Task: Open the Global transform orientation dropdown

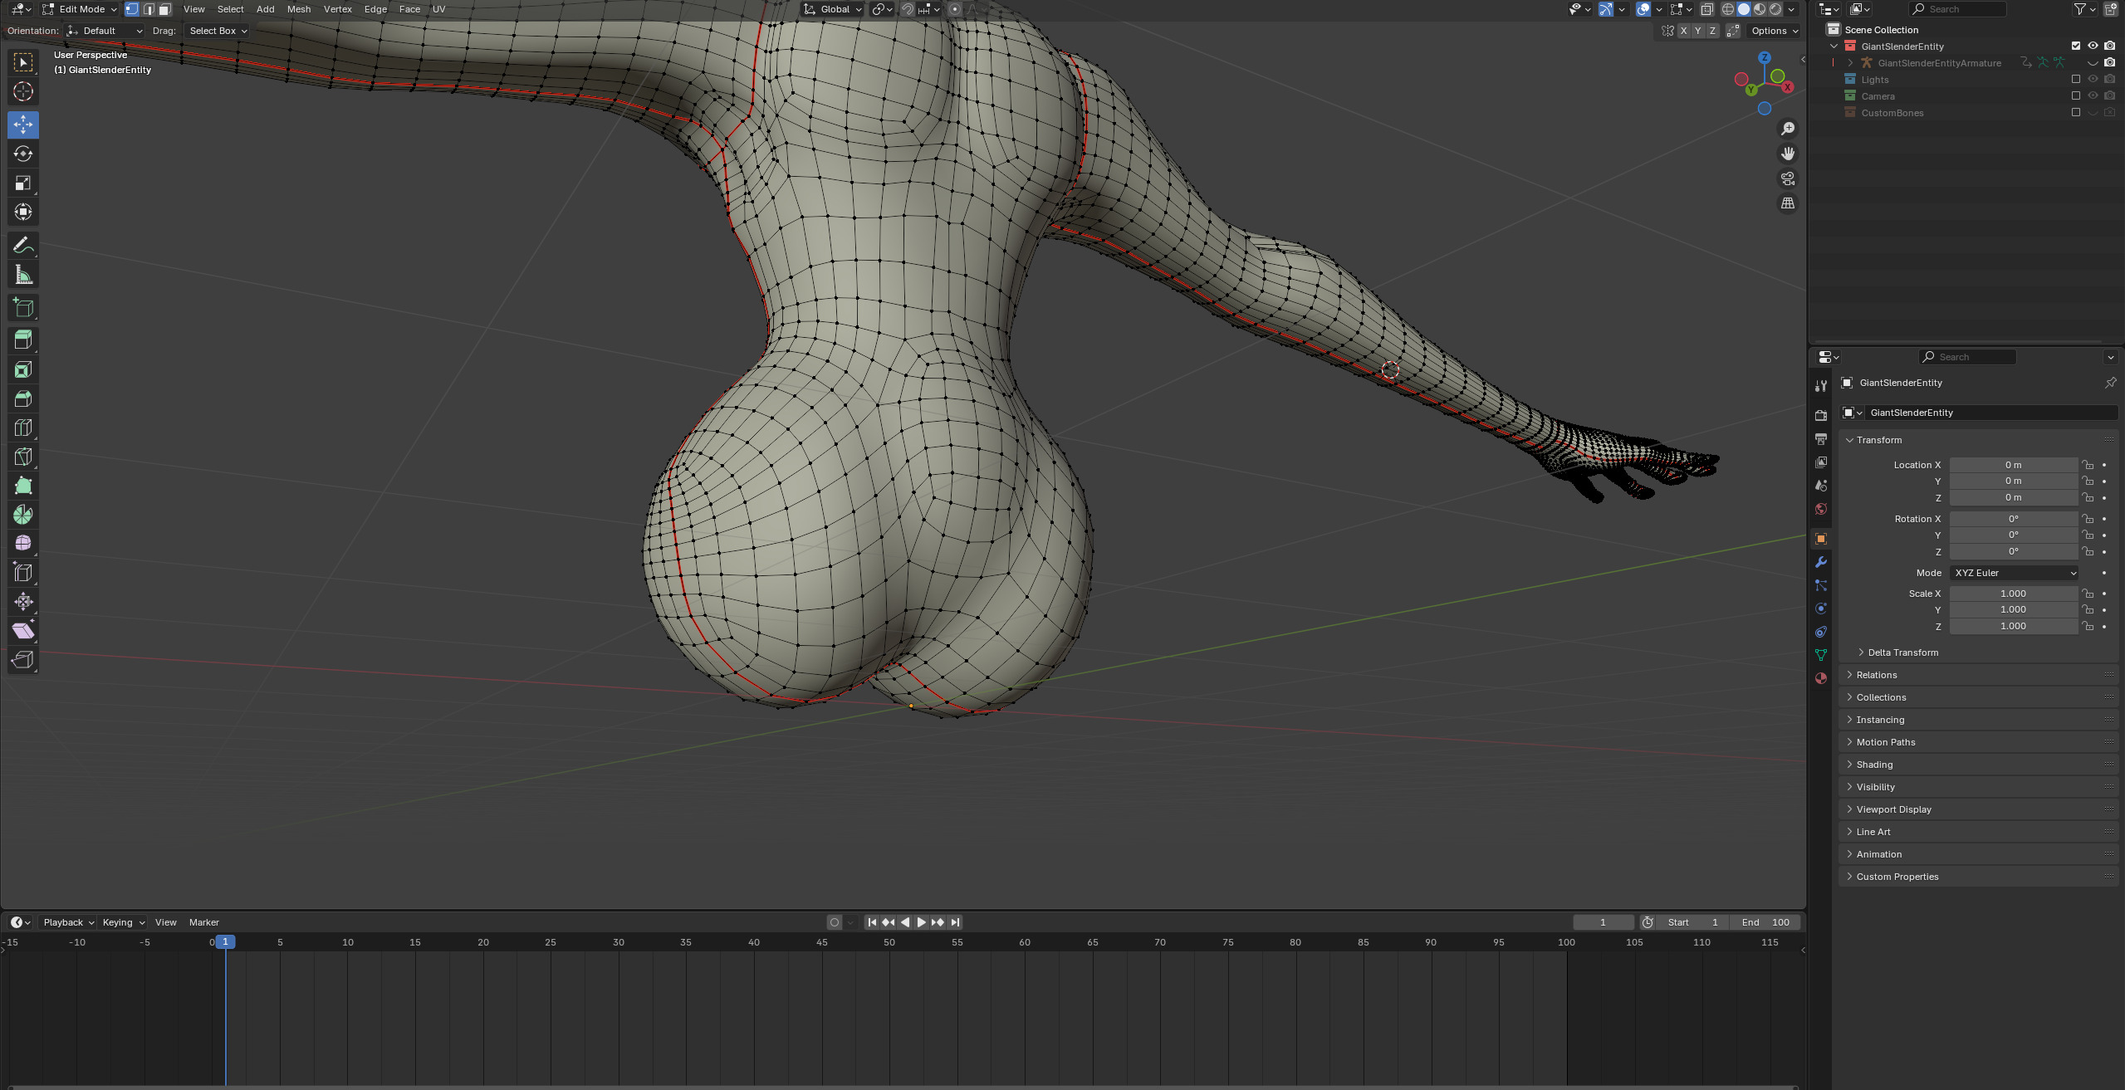Action: tap(833, 9)
